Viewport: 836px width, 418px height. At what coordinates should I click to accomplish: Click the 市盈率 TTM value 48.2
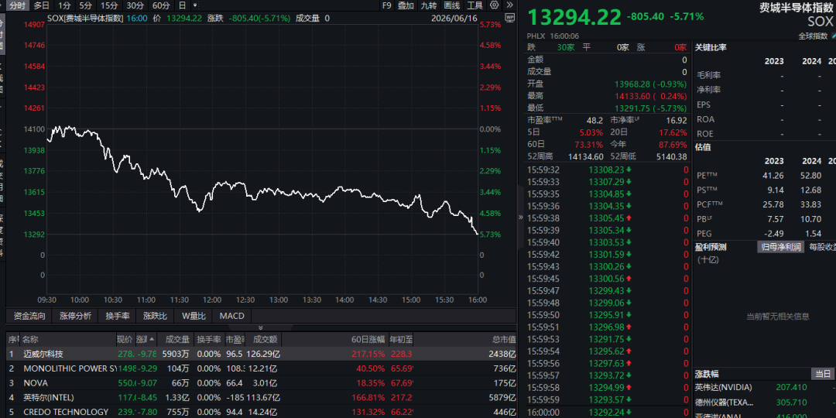[x=594, y=121]
